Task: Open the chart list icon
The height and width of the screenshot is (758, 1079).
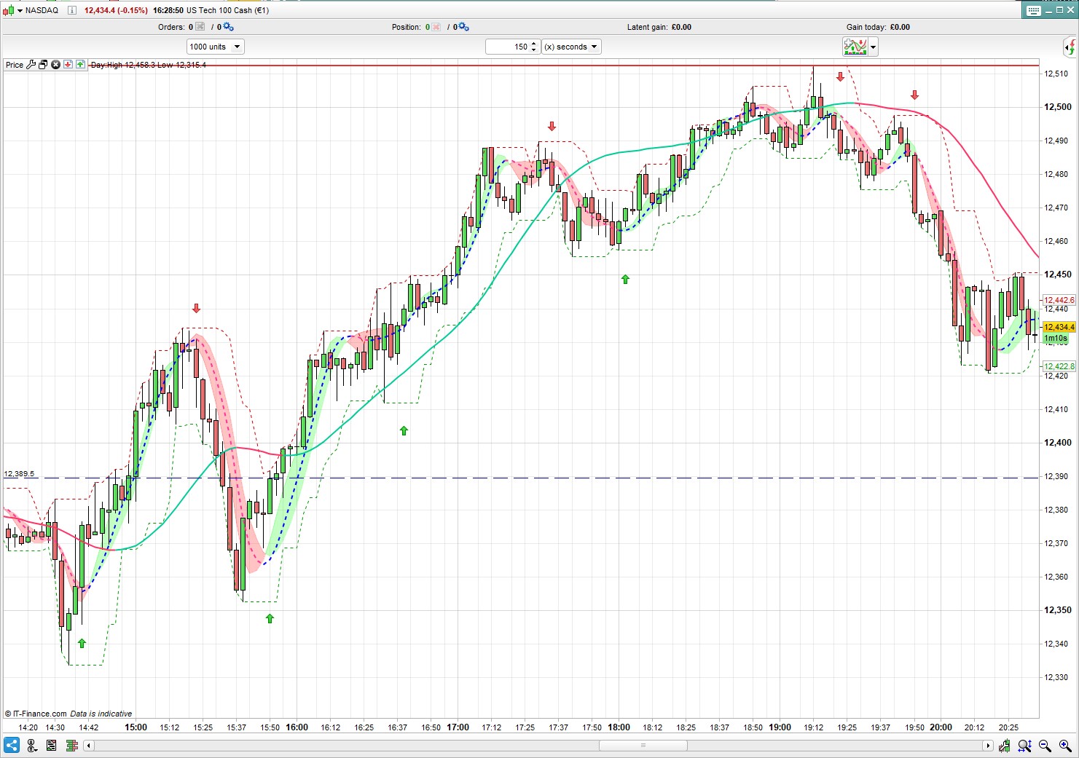Action: tap(51, 746)
